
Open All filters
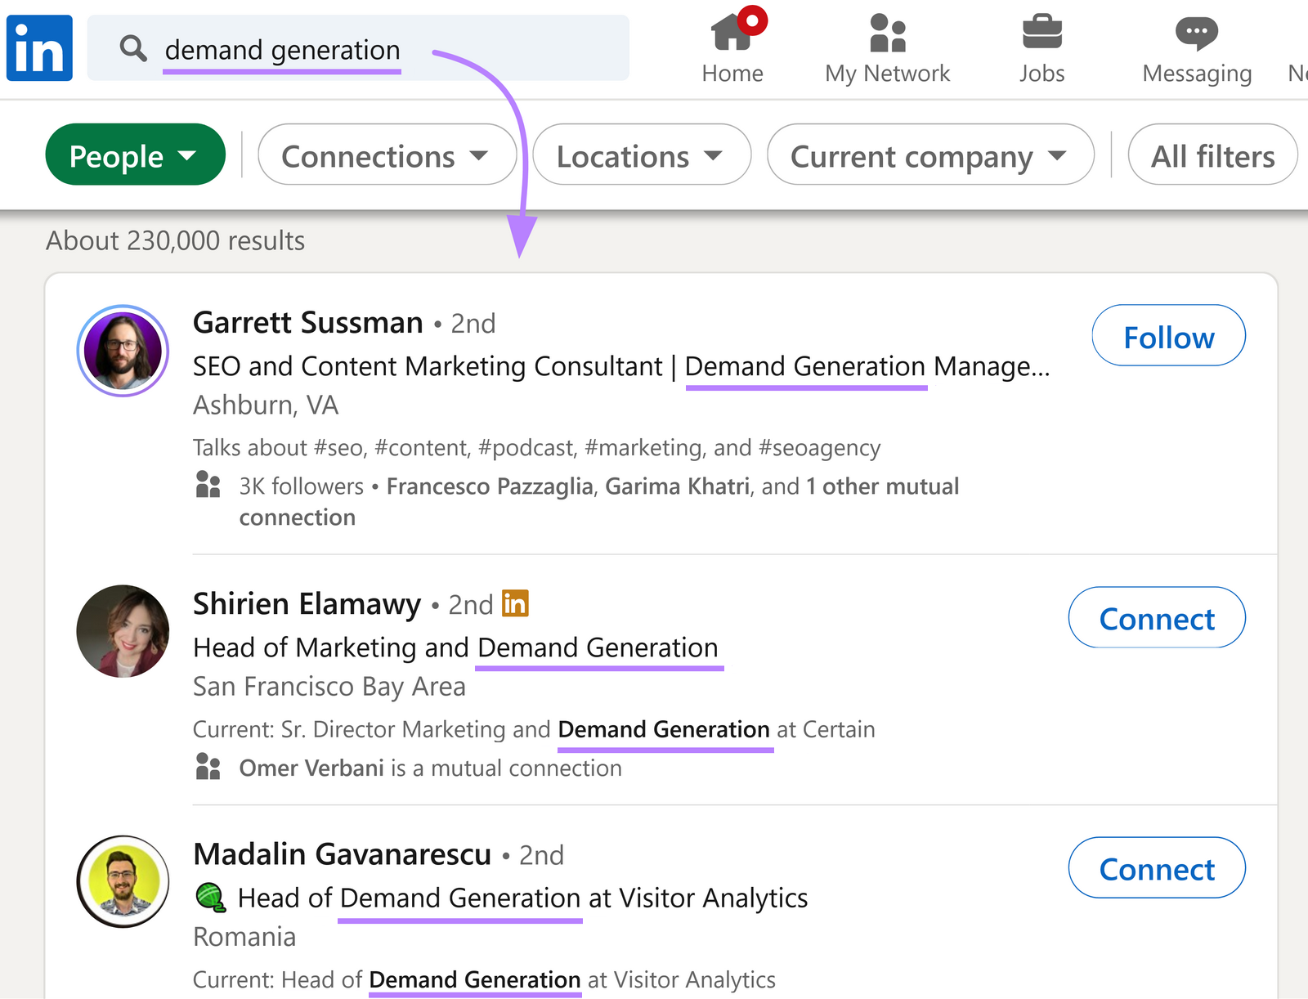tap(1212, 155)
